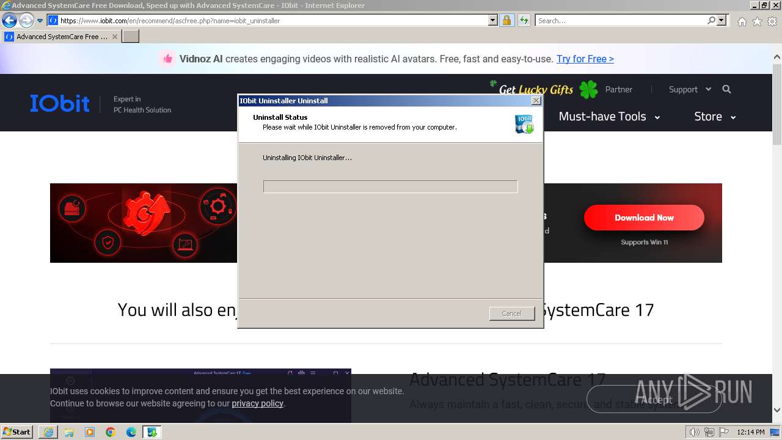Open a new blank tab
Image resolution: width=782 pixels, height=440 pixels.
tap(131, 37)
